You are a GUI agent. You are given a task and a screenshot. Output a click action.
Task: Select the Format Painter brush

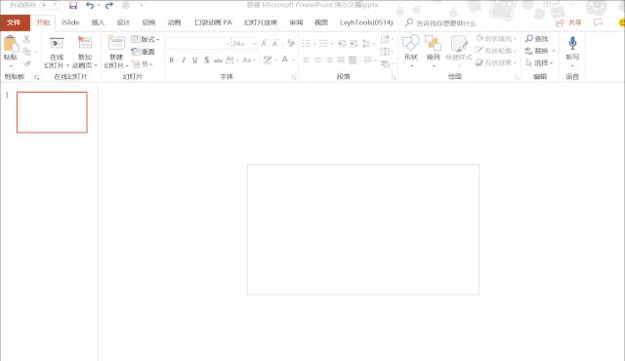coord(26,63)
